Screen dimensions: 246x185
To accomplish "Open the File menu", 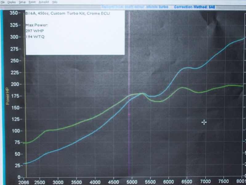I will (x=2, y=2).
